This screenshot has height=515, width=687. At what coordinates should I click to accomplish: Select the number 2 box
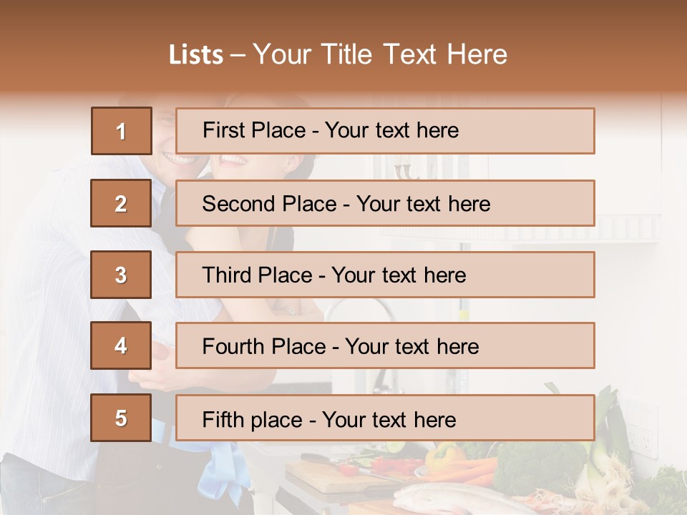coord(121,203)
